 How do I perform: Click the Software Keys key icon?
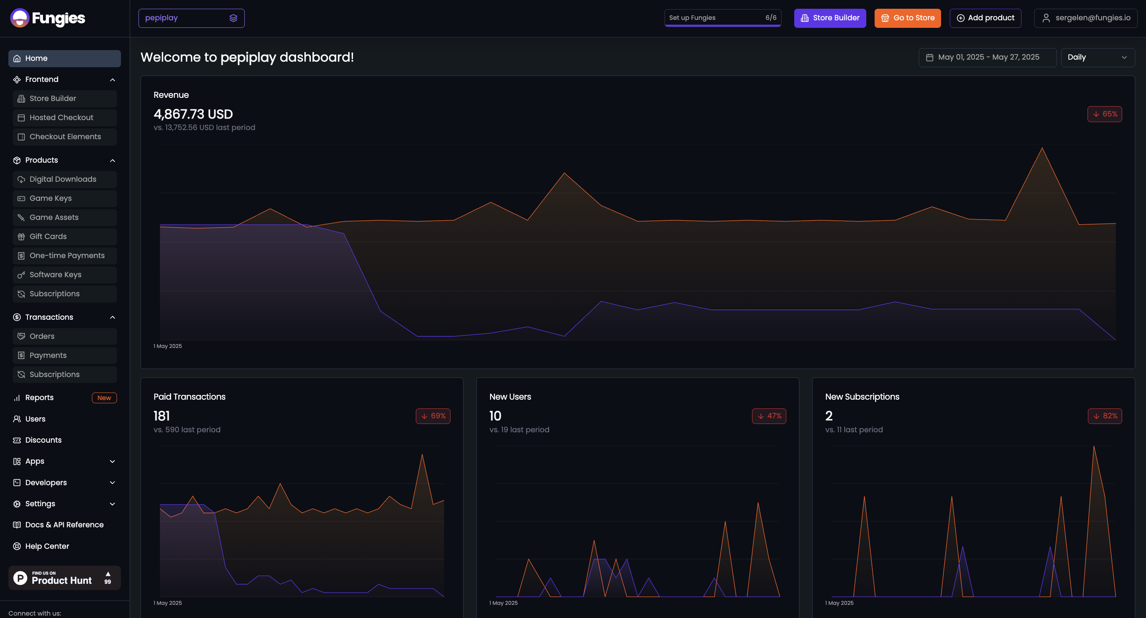click(x=21, y=275)
